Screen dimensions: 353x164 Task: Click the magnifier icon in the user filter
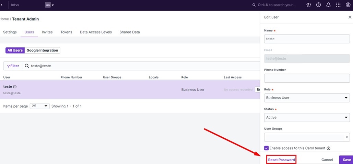pyautogui.click(x=27, y=66)
